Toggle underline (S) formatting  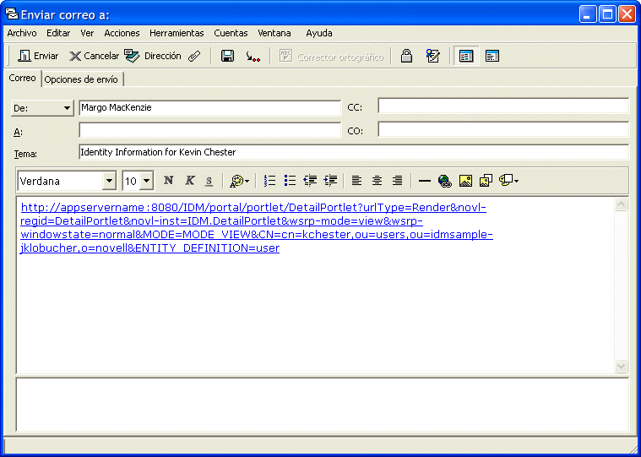point(209,180)
